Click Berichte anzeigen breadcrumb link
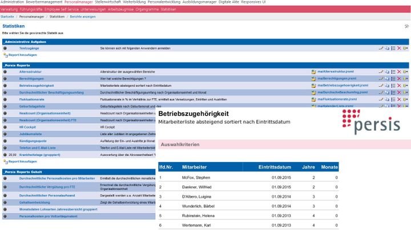The image size is (411, 230). 83,17
